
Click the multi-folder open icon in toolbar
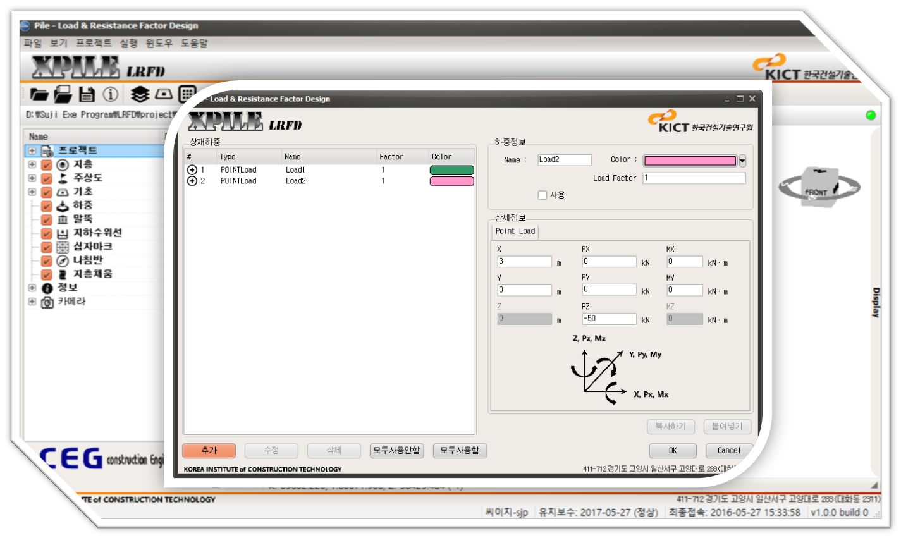click(x=63, y=94)
